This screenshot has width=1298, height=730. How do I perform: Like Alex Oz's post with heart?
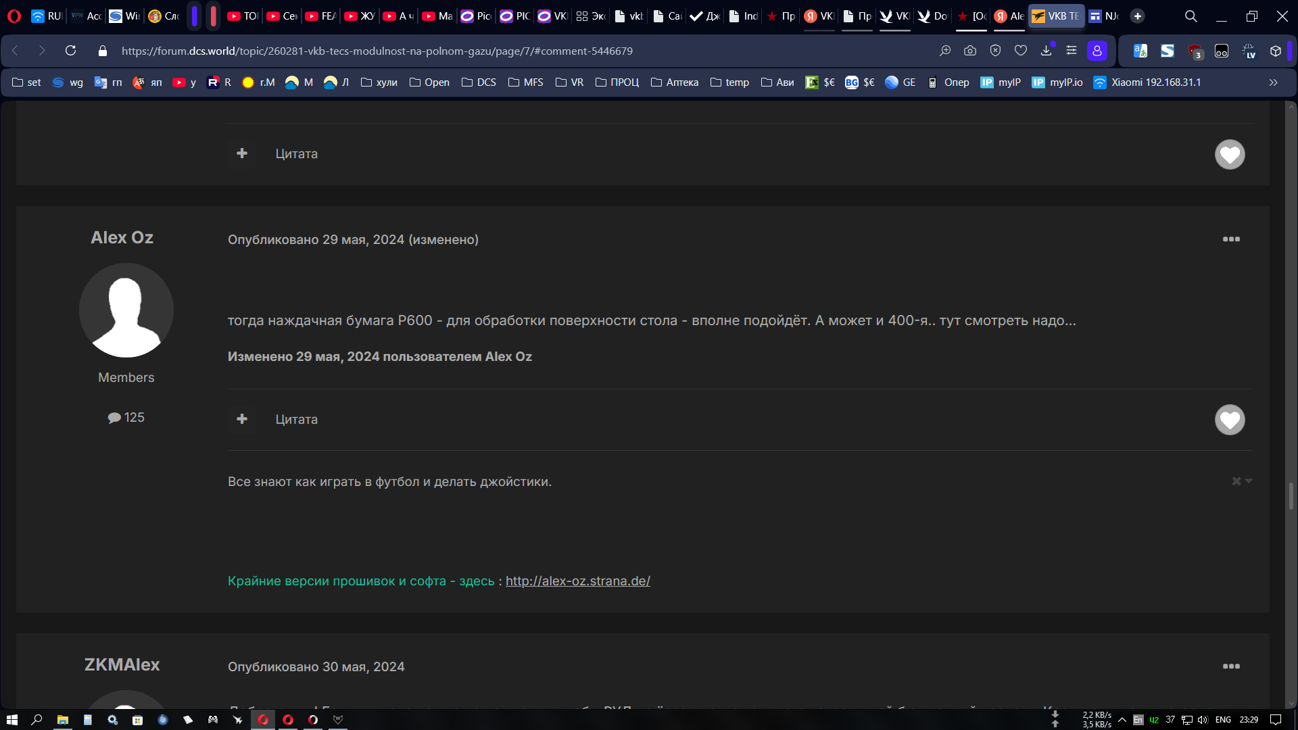pyautogui.click(x=1229, y=420)
